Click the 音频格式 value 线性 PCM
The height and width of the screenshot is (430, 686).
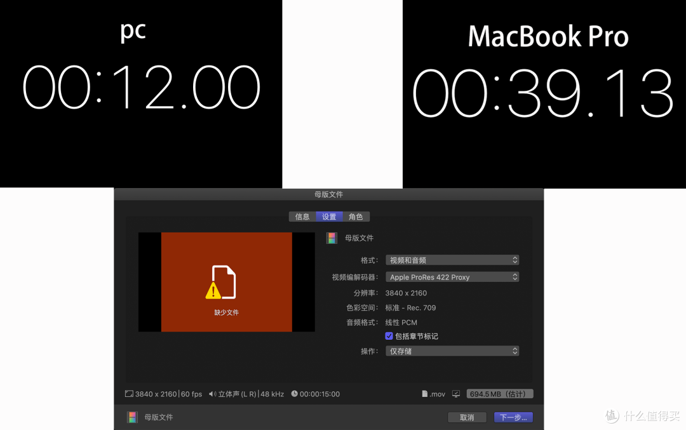click(x=401, y=323)
